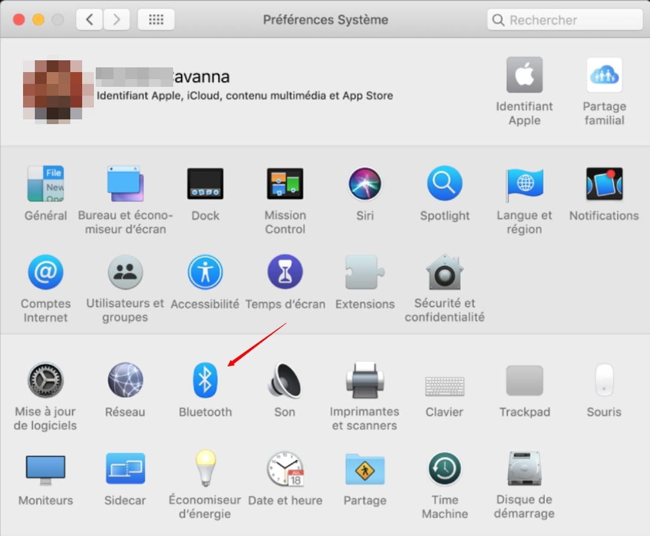Viewport: 650px width, 536px height.
Task: Open Utilisateurs et groupes settings
Action: tap(125, 272)
